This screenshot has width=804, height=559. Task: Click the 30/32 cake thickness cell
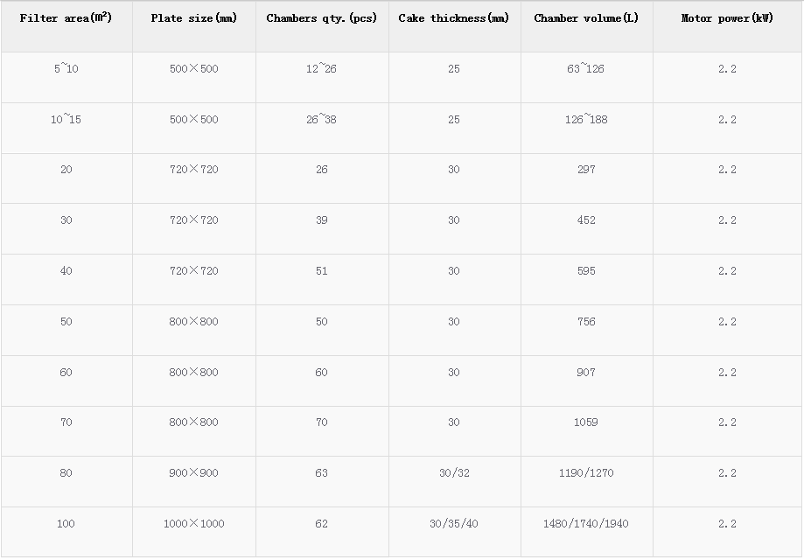click(x=453, y=473)
